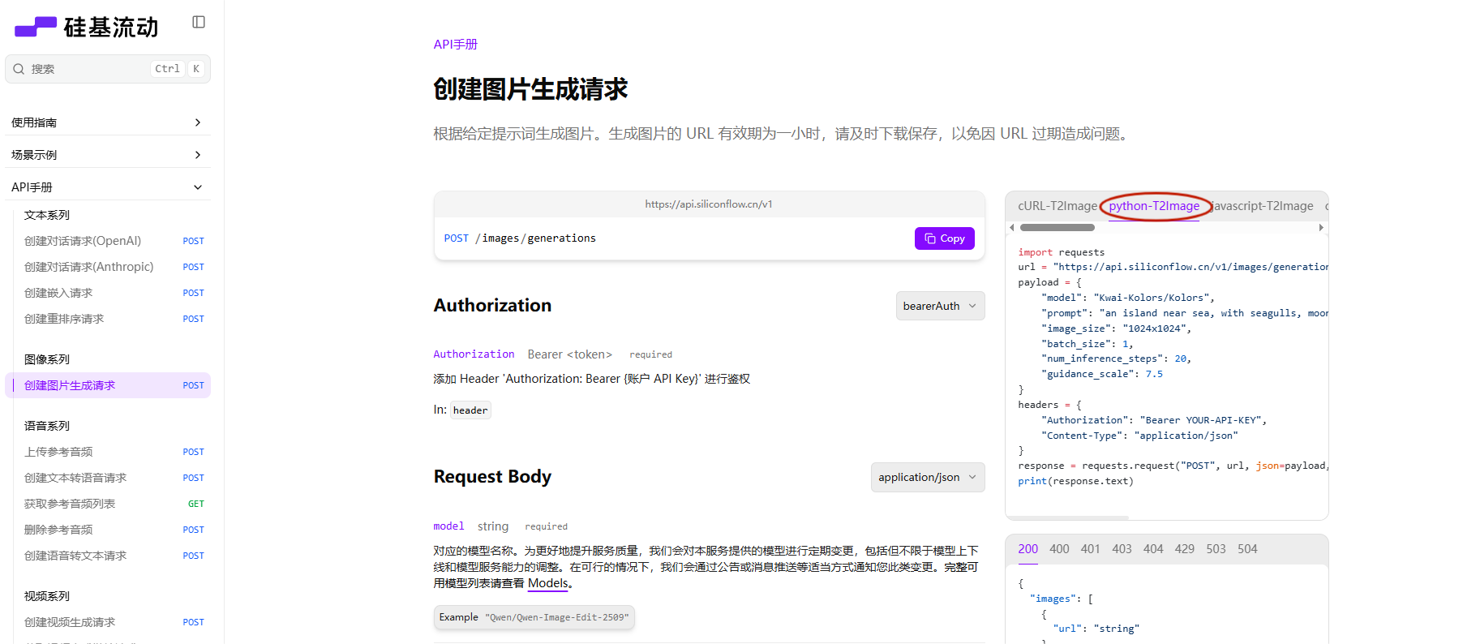The width and height of the screenshot is (1463, 644).
Task: Switch to javascript-T2Image tab
Action: [x=1262, y=206]
